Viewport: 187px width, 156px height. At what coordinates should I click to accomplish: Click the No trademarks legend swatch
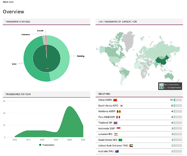[x=161, y=84]
